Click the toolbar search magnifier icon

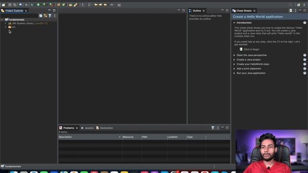[291, 5]
